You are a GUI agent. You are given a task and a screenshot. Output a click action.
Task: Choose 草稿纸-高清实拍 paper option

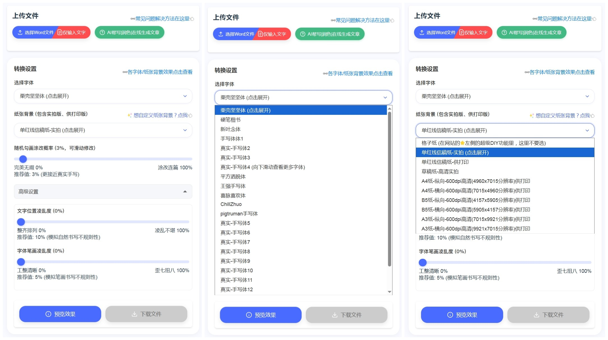(440, 171)
